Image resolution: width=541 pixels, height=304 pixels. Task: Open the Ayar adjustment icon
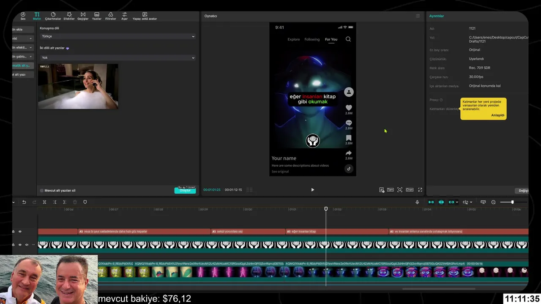pyautogui.click(x=124, y=16)
